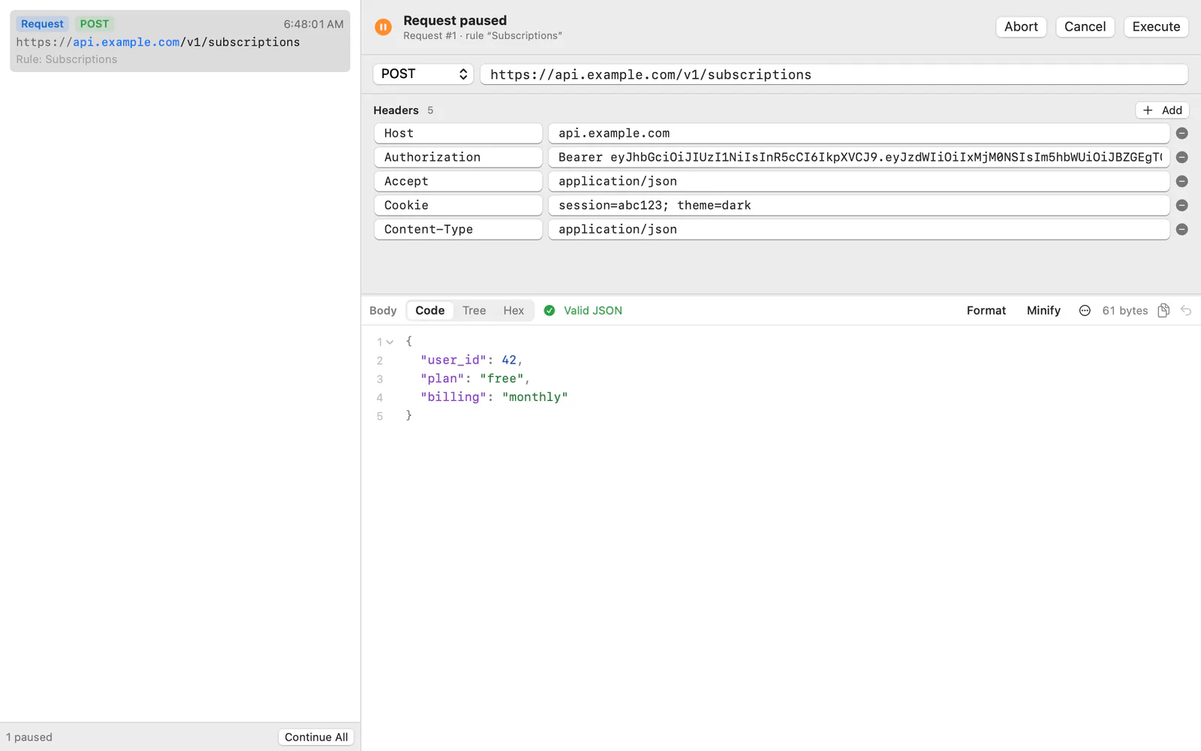Click the orange paused status icon
The width and height of the screenshot is (1201, 751).
(383, 27)
